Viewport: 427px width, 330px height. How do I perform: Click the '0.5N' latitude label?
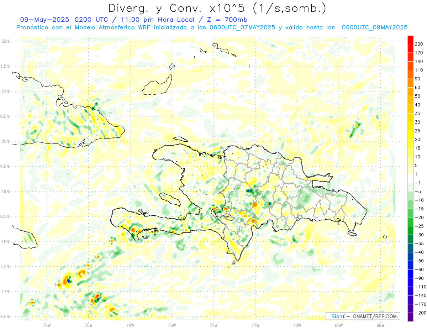(x=5, y=116)
